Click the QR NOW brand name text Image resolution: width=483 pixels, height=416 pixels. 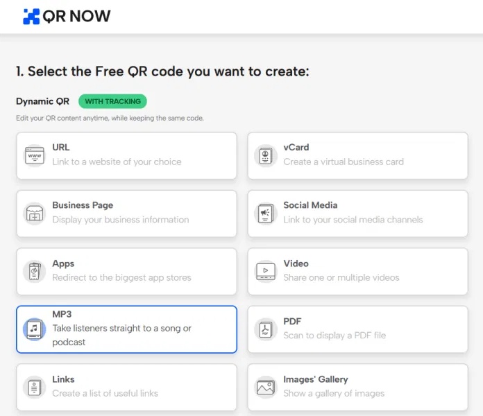[x=77, y=17]
